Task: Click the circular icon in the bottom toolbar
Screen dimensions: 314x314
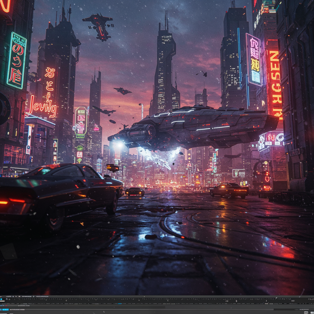Action: click(10, 299)
